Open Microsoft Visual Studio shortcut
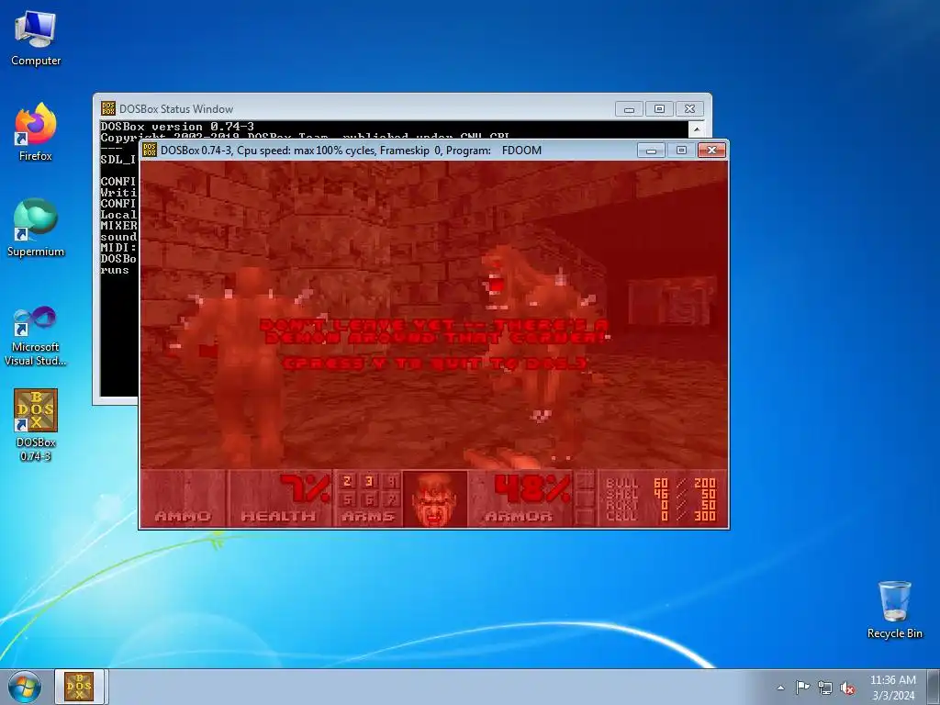Screen dimensions: 940x705 pos(36,336)
